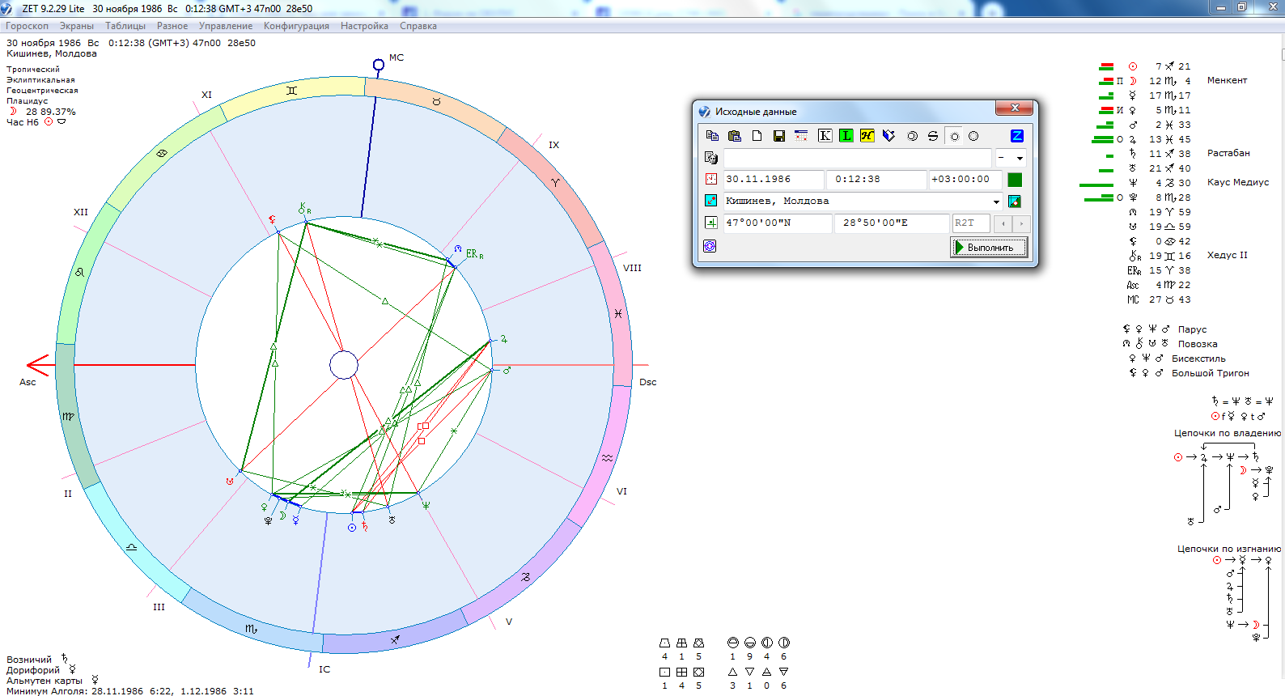The image size is (1285, 696).
Task: Open the Таблицы menu
Action: (x=125, y=26)
